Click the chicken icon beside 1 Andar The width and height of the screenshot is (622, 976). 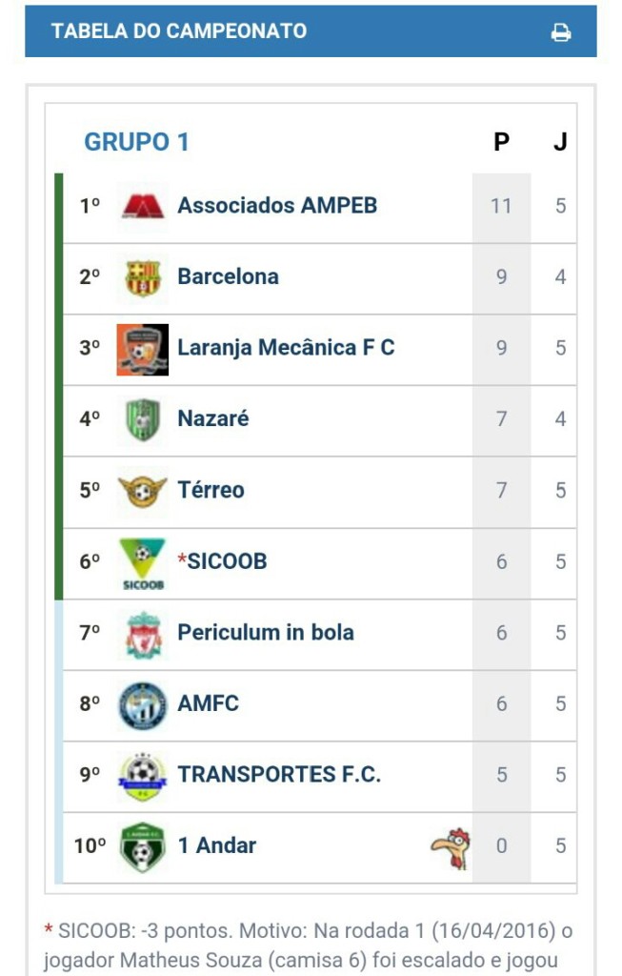click(x=451, y=847)
